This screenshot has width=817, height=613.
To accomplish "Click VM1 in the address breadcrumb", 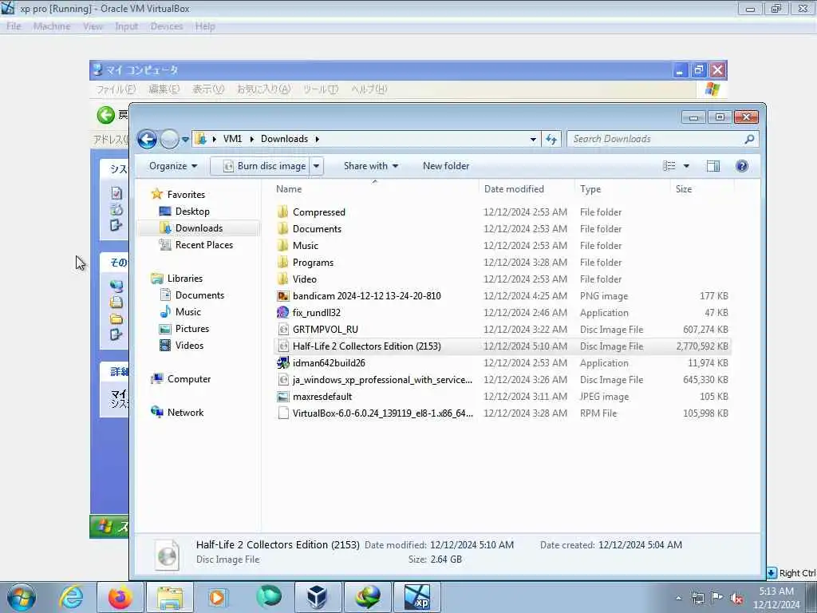I will point(232,139).
